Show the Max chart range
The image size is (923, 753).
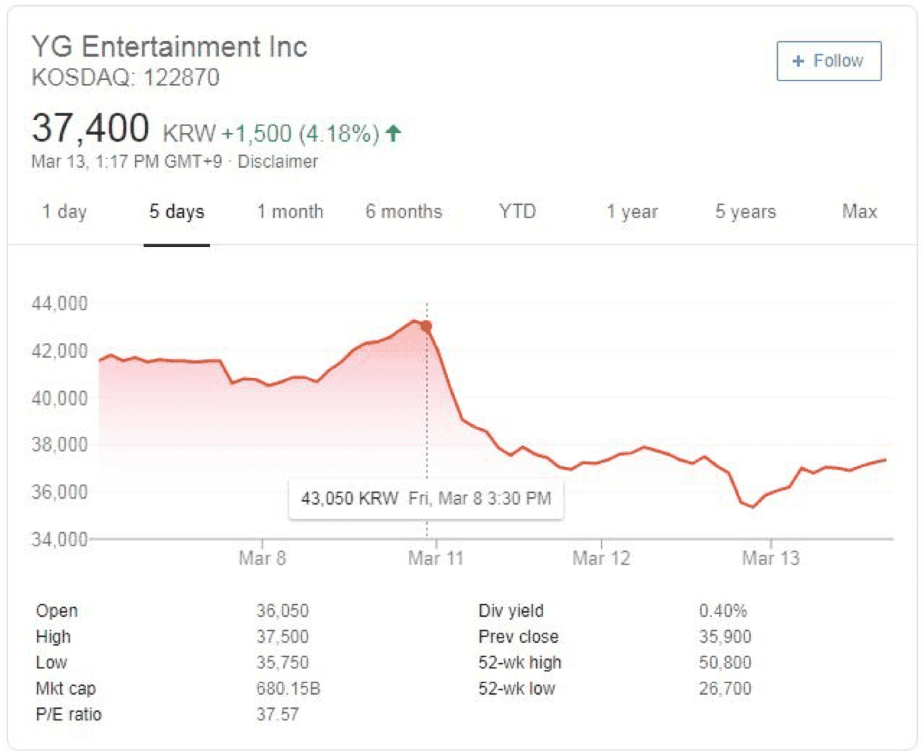coord(859,211)
